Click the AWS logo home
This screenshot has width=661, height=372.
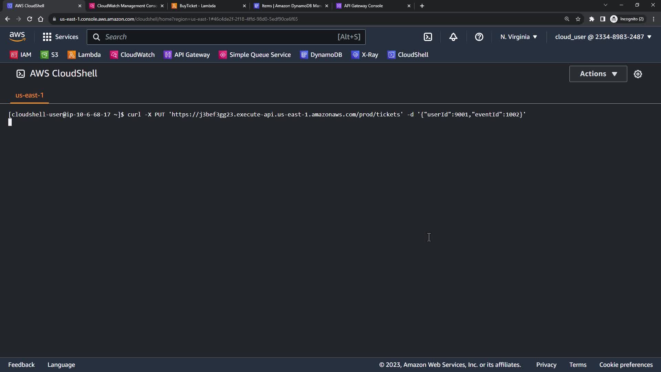(x=17, y=37)
